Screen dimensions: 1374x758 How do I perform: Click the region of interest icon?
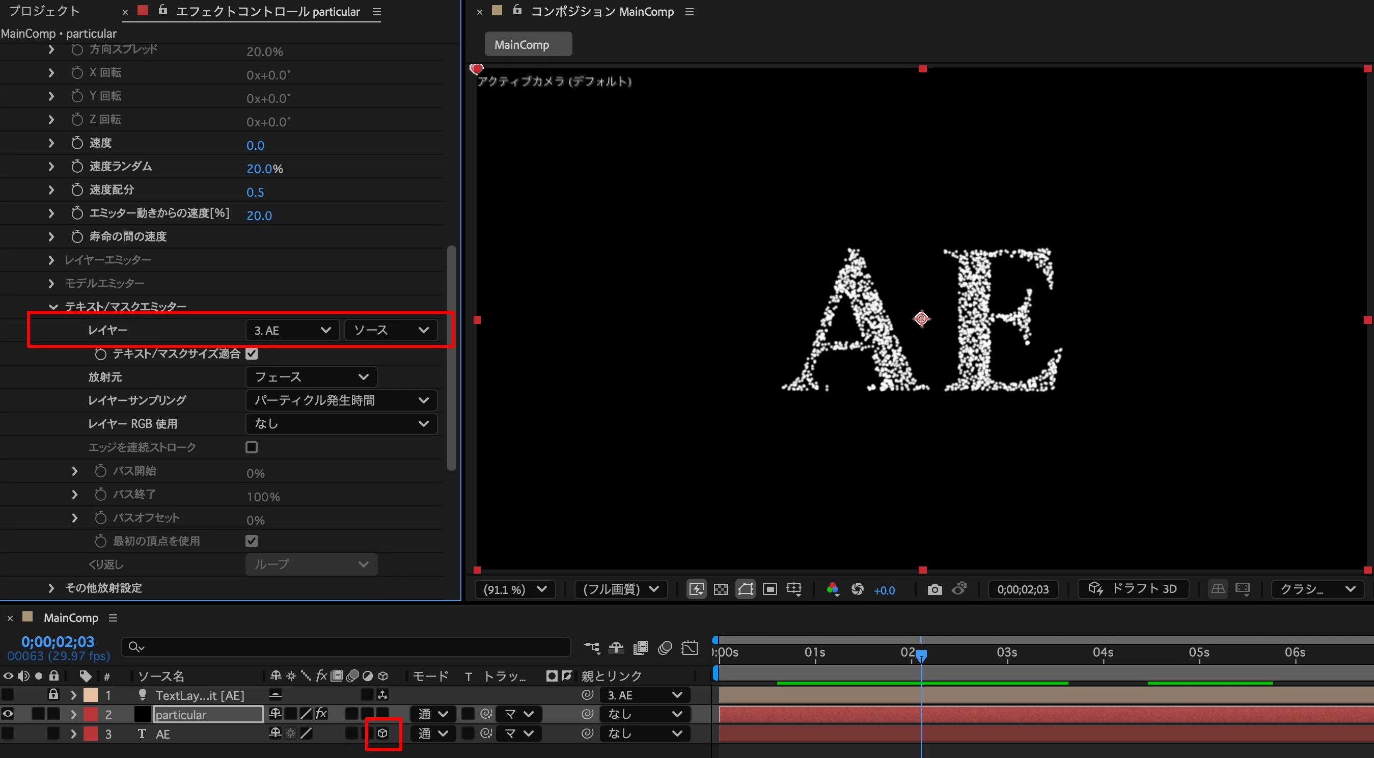tap(770, 589)
